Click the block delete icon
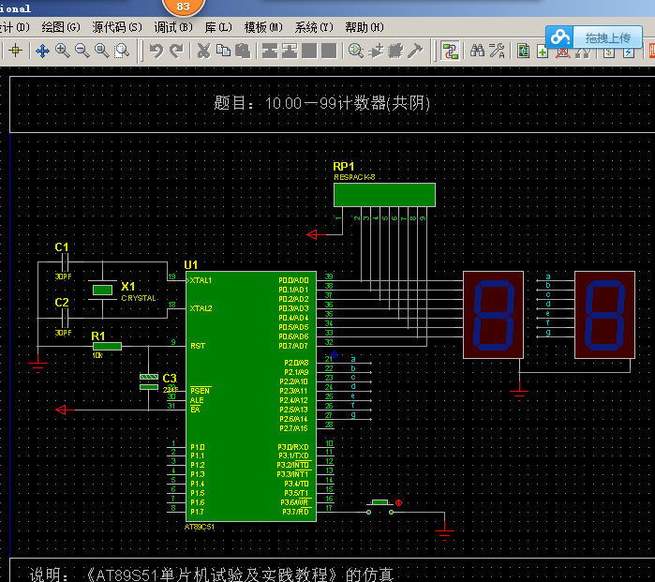The height and width of the screenshot is (582, 655). click(329, 51)
